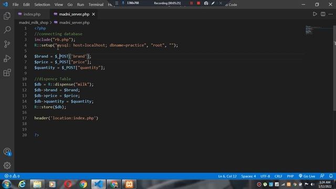Open Google Chrome from taskbar

click(x=83, y=184)
